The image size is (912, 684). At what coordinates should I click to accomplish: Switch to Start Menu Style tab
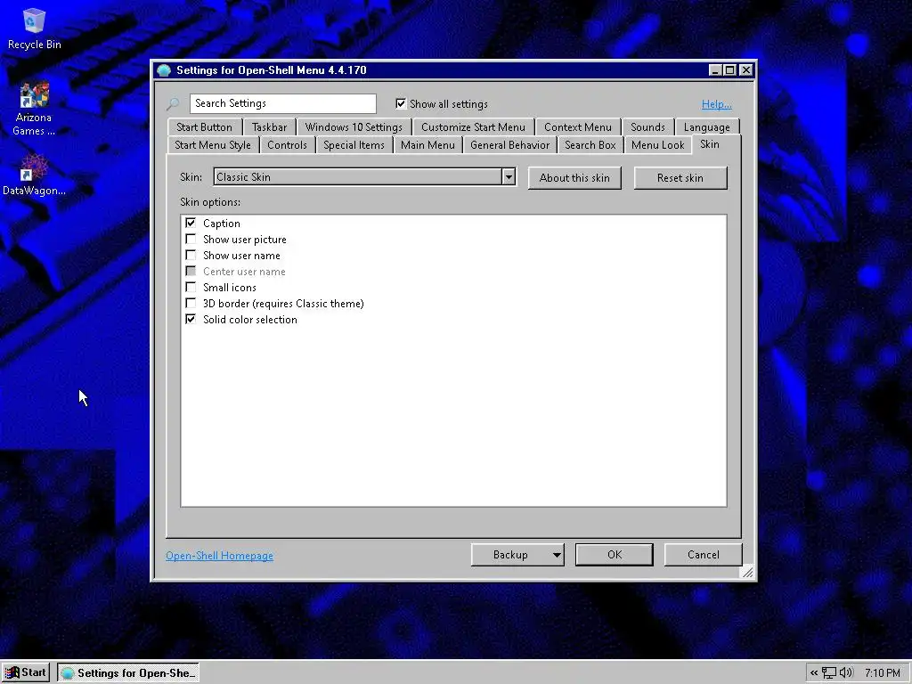[x=213, y=145]
